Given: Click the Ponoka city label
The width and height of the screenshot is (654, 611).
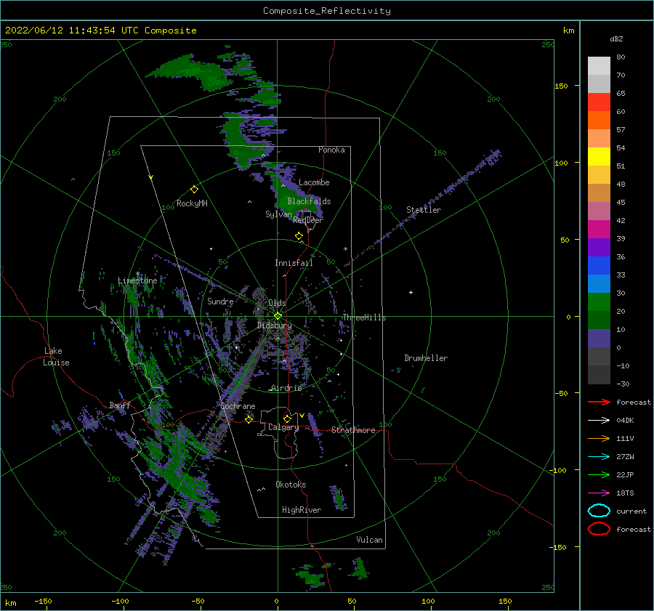Looking at the screenshot, I should [x=331, y=150].
